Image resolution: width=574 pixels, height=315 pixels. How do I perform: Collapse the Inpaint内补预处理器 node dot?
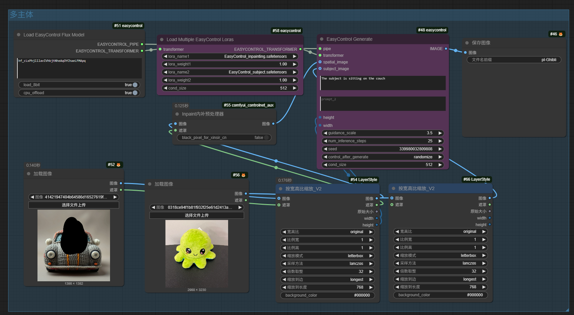coord(177,114)
